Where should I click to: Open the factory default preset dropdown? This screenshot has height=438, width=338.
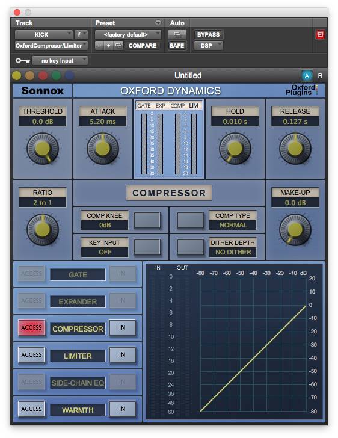[x=128, y=35]
